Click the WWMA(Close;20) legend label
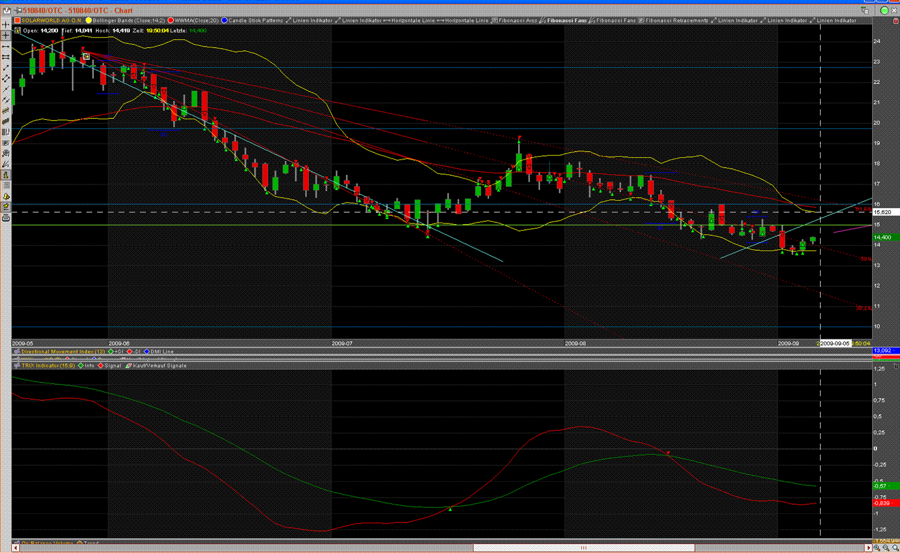Screen dimensions: 900x553 coord(196,20)
